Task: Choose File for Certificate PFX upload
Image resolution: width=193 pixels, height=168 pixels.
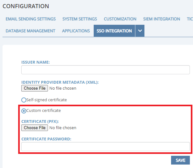Action: click(35, 128)
